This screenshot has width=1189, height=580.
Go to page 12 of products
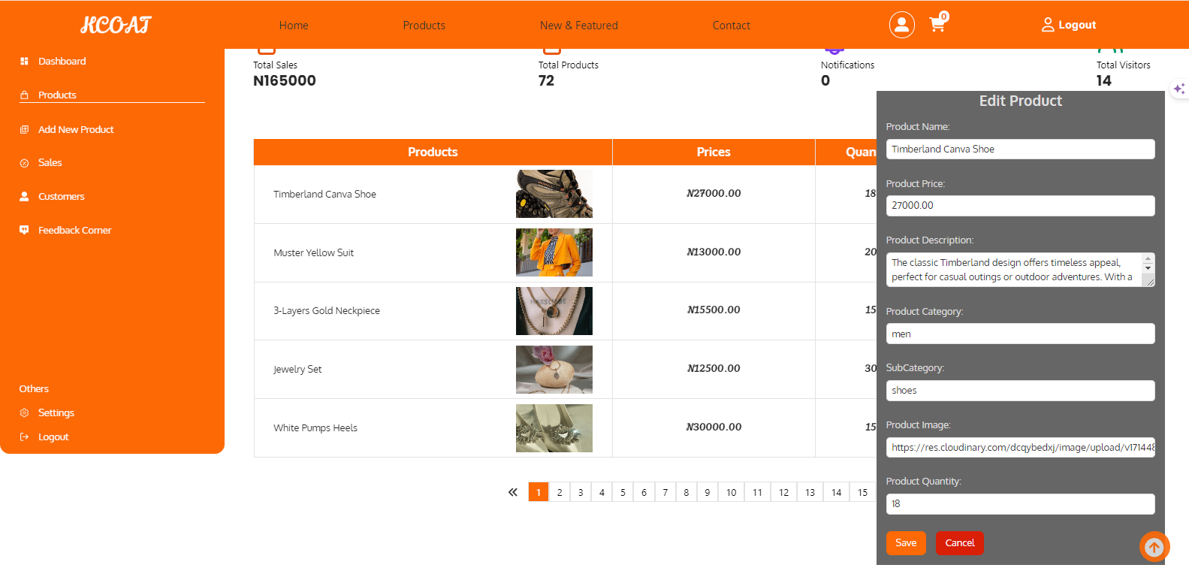tap(783, 492)
